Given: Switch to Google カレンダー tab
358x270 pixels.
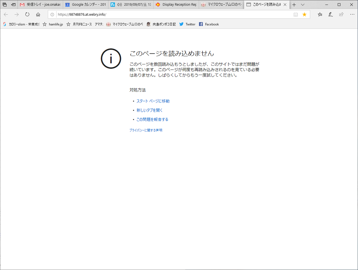Looking at the screenshot, I should [x=86, y=4].
